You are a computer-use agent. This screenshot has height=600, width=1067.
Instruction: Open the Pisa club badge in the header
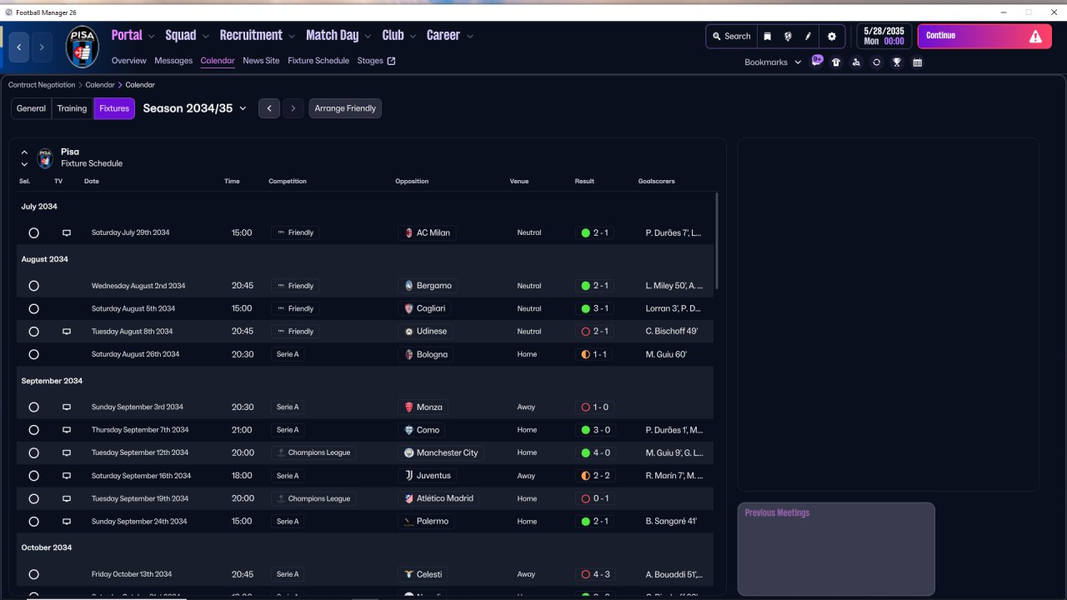pyautogui.click(x=83, y=47)
